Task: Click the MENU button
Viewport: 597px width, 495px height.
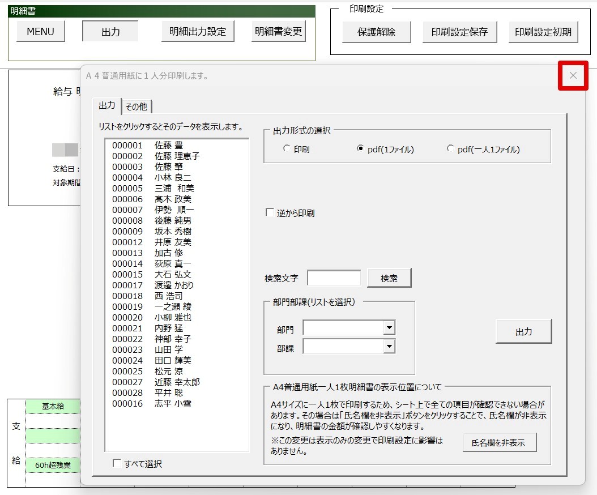Action: 40,32
